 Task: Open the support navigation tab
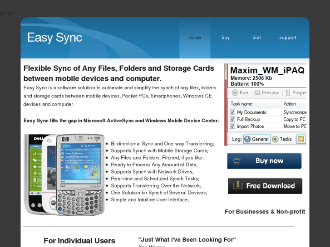pyautogui.click(x=288, y=38)
